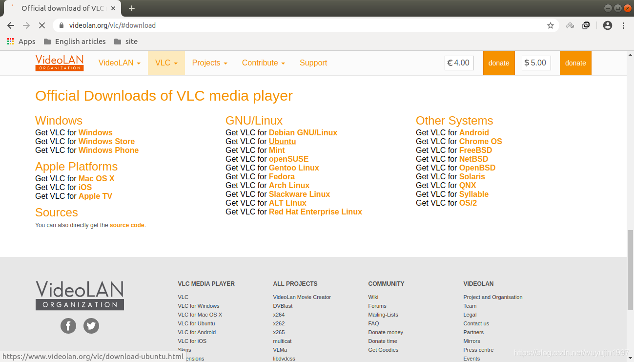This screenshot has height=362, width=634.
Task: Close the Official download of VLC tab
Action: pyautogui.click(x=113, y=8)
